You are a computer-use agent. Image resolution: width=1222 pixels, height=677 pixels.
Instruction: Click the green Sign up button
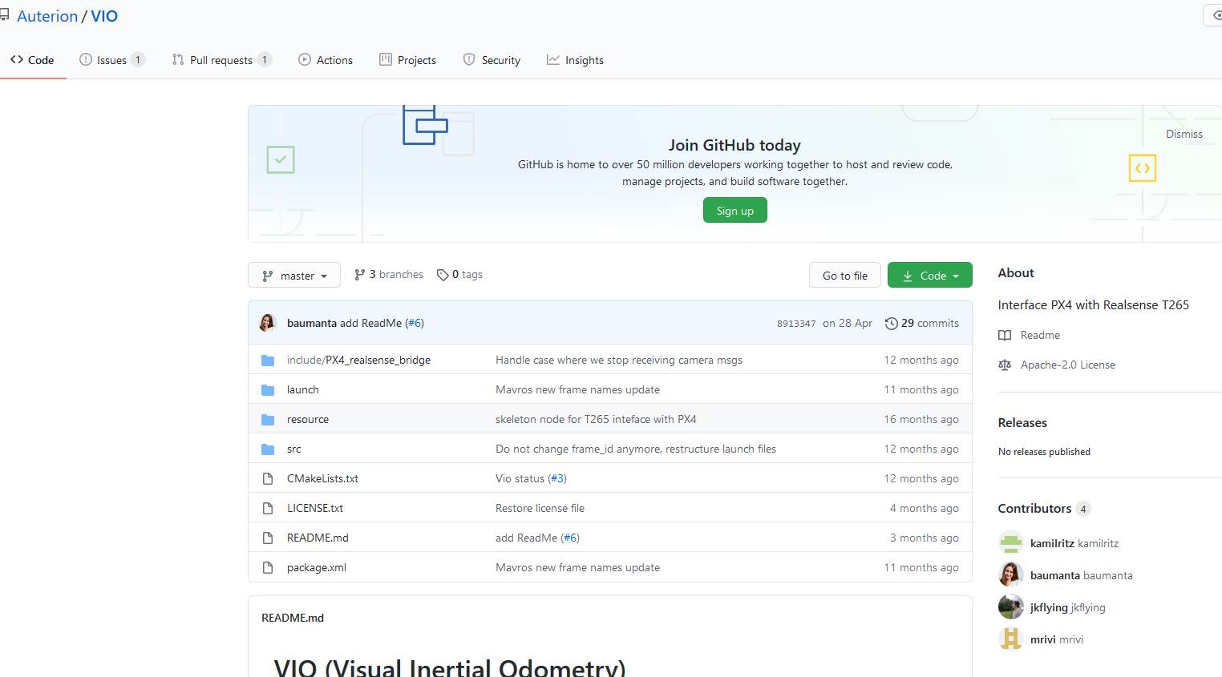point(734,211)
